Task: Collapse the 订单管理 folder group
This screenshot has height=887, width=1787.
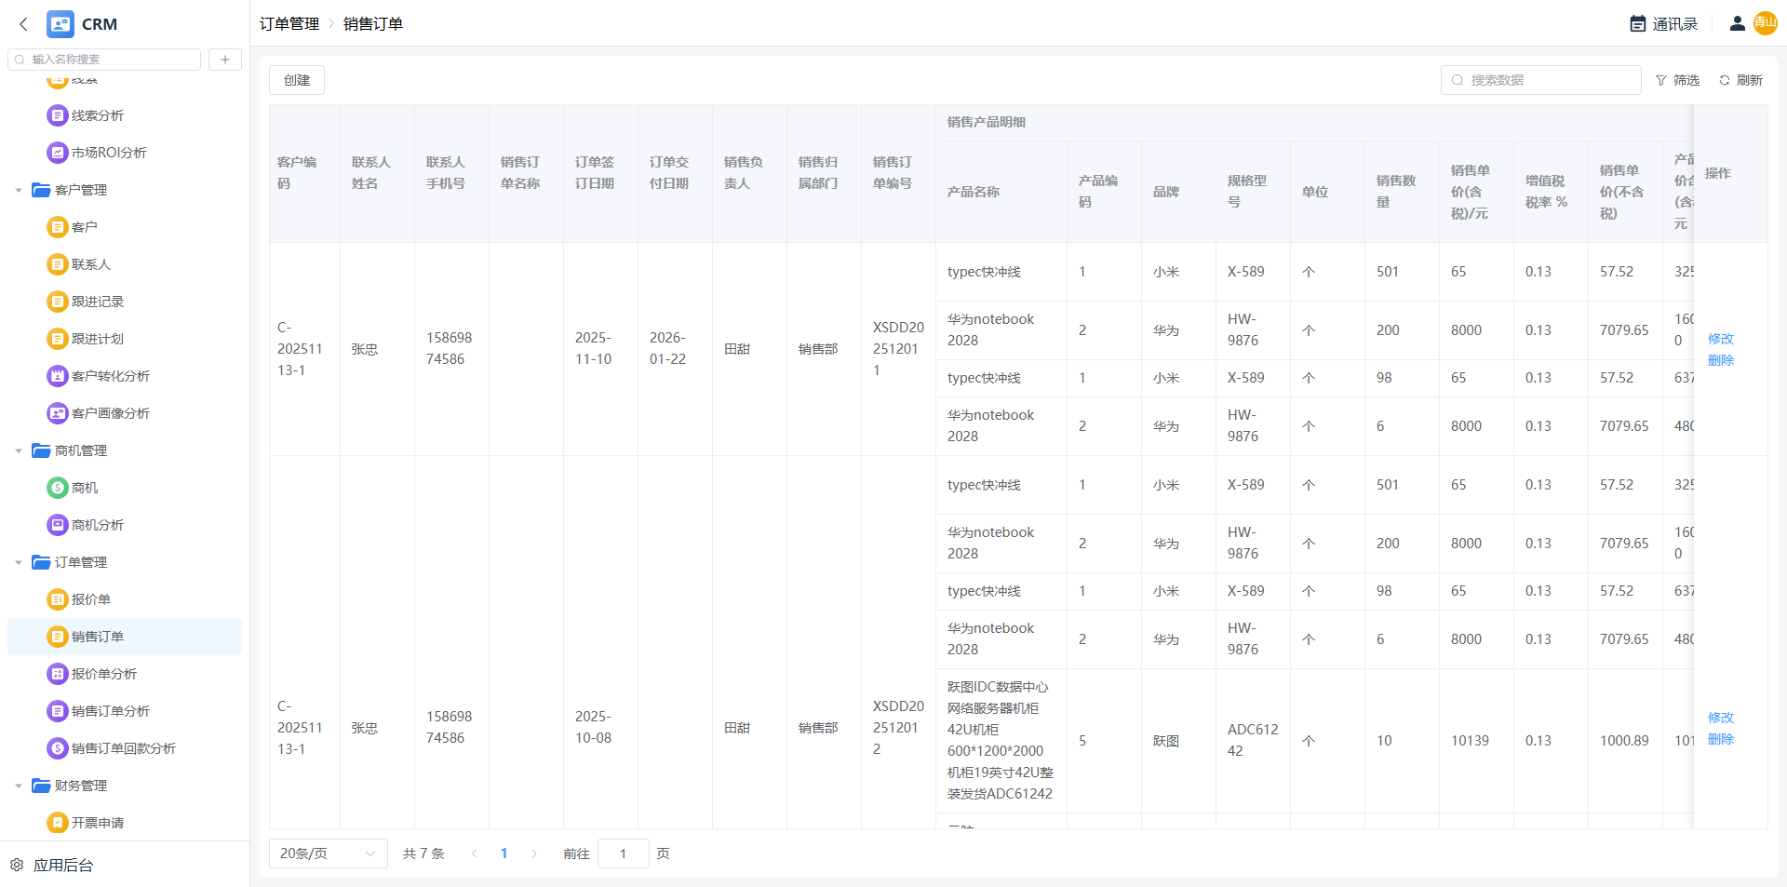Action: pos(19,562)
